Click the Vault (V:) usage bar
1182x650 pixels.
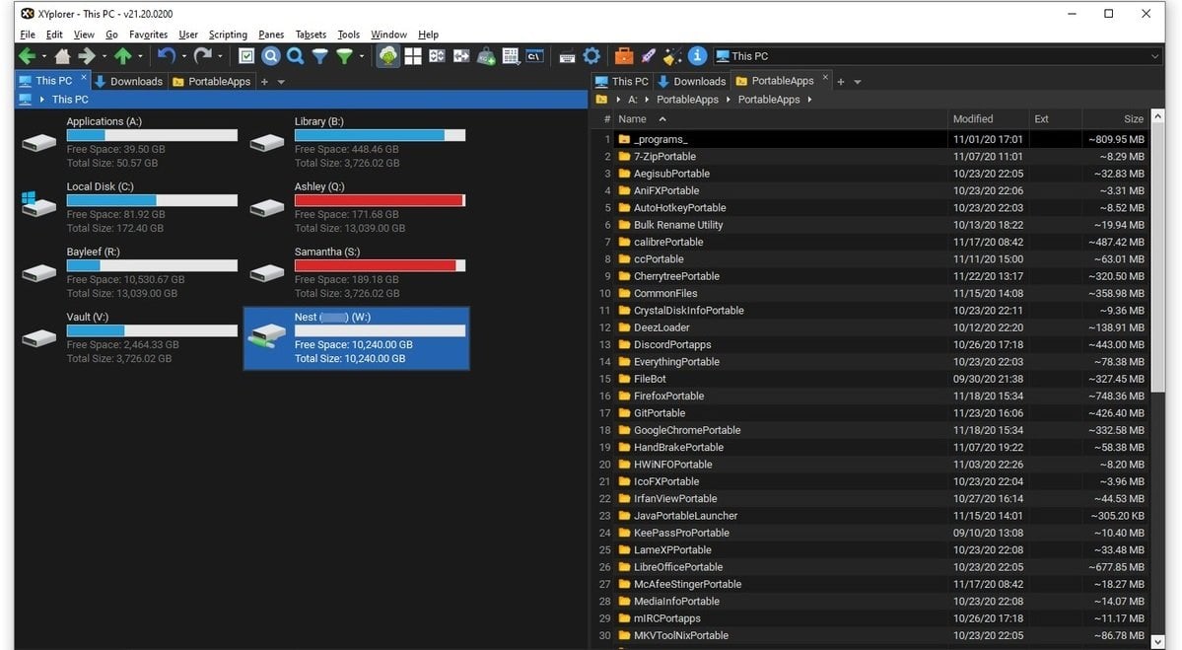coord(152,331)
